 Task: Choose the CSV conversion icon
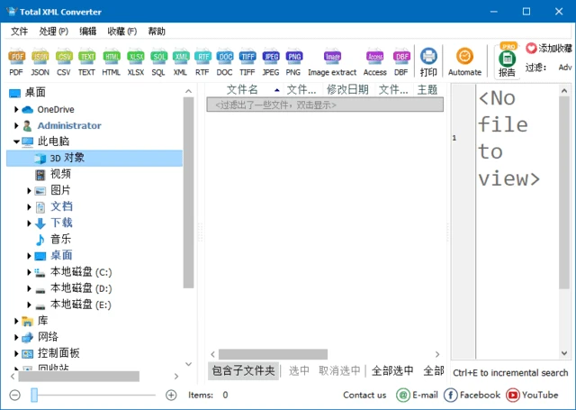point(64,61)
